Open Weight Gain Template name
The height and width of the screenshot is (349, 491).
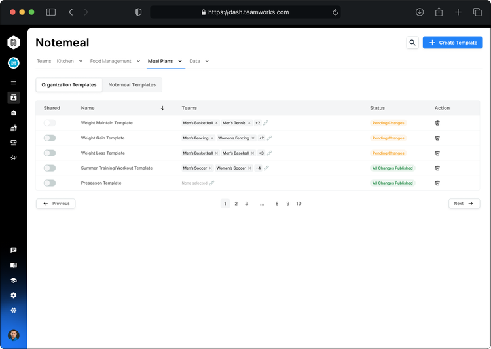tap(103, 138)
